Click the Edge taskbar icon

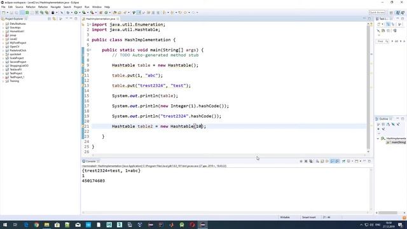coord(26,225)
